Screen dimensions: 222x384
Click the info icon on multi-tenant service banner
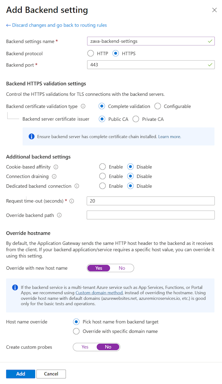tap(15, 287)
